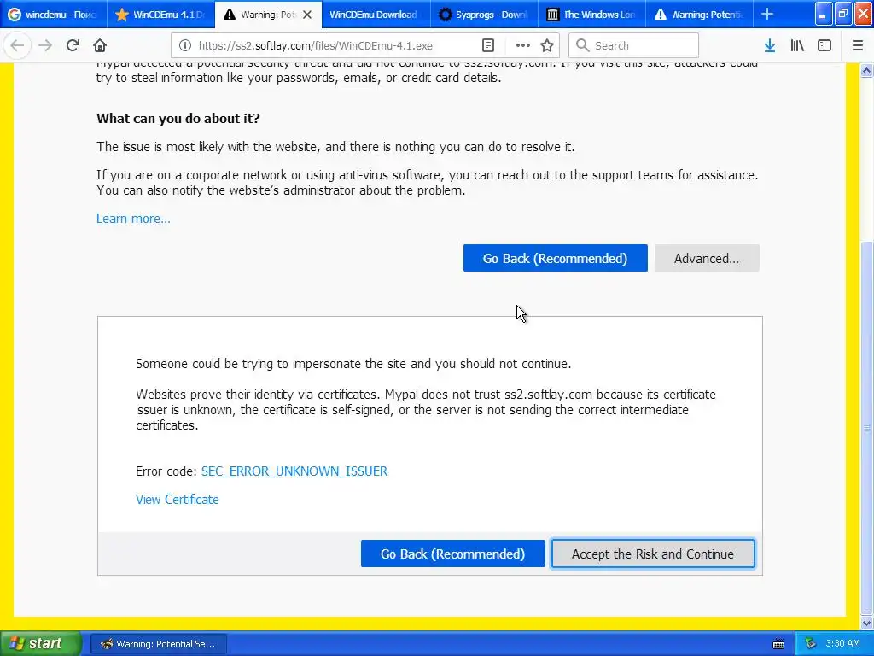
Task: Open page actions three-dot menu
Action: click(523, 46)
